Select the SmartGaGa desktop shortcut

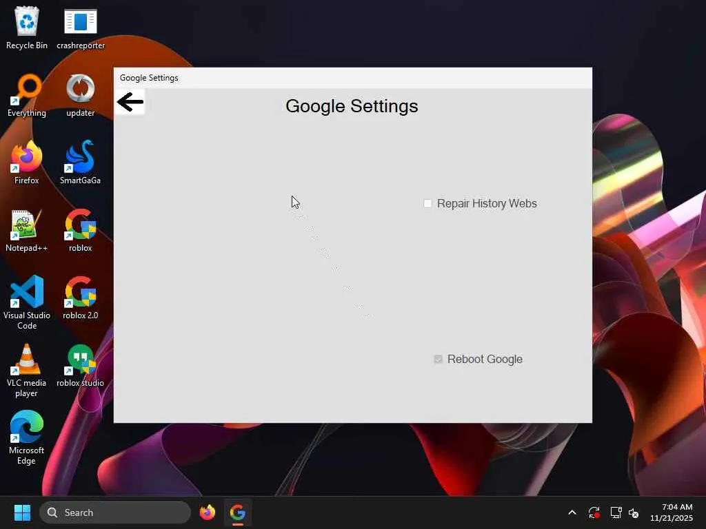81,163
